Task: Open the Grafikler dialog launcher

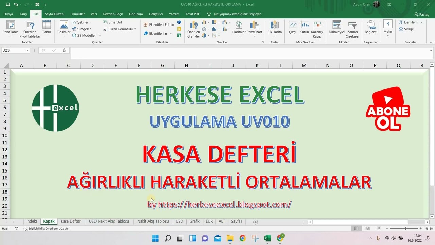Action: coord(263,42)
